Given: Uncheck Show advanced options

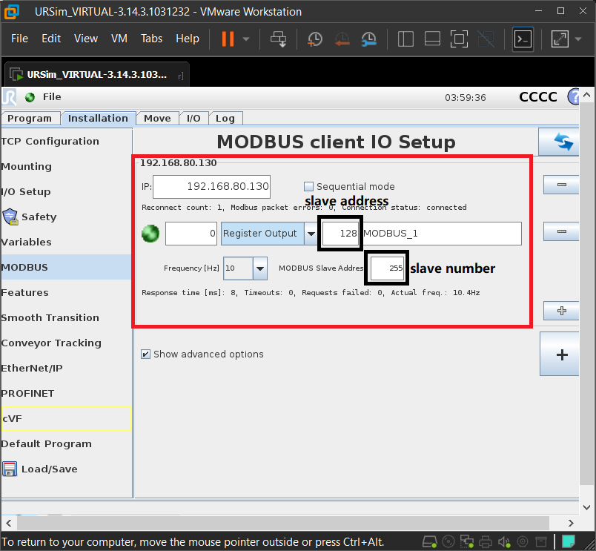Looking at the screenshot, I should pyautogui.click(x=145, y=354).
